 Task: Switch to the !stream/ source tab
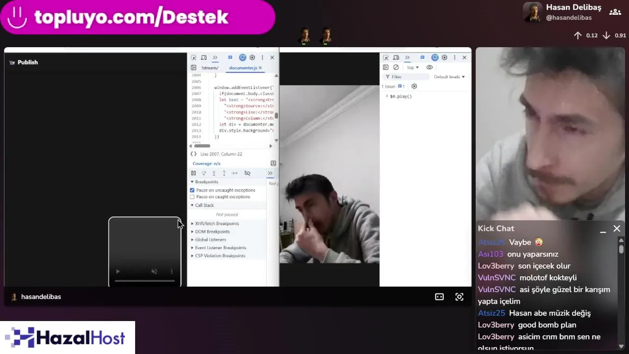pyautogui.click(x=210, y=68)
